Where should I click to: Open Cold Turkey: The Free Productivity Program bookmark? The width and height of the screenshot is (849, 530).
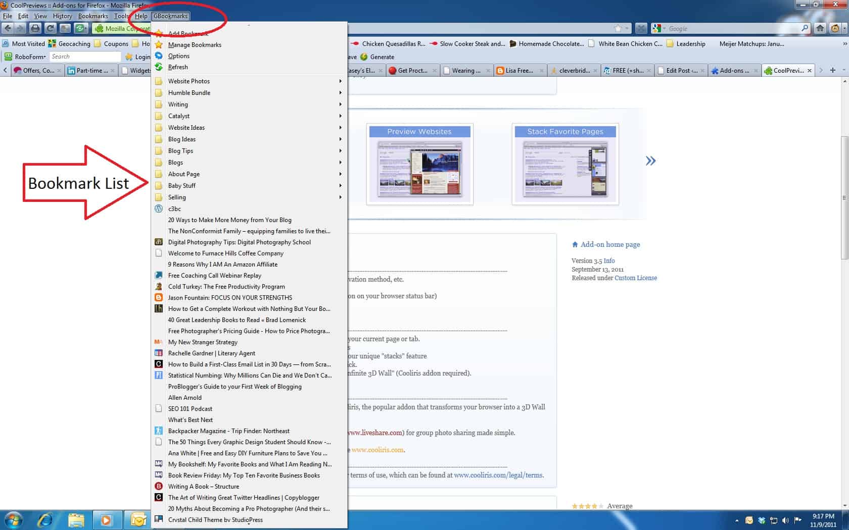coord(226,286)
